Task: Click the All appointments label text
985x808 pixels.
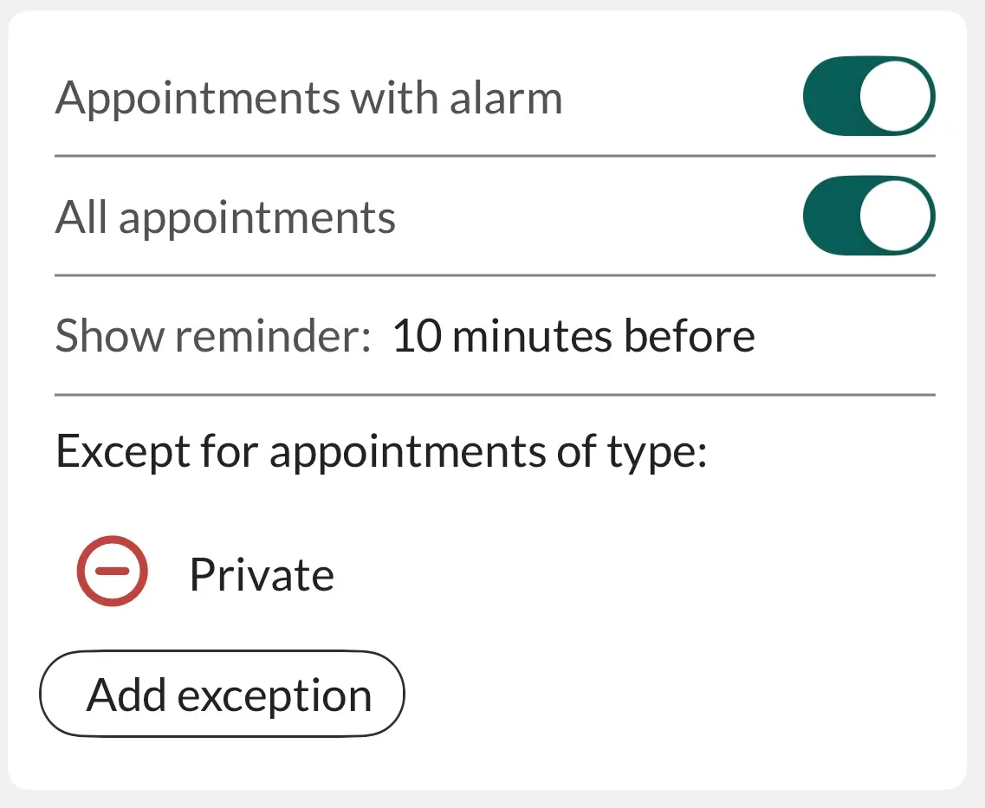Action: tap(225, 217)
